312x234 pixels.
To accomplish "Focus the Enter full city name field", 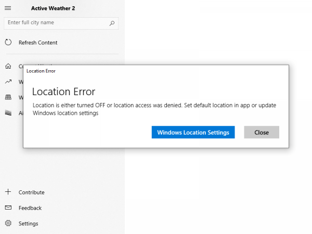I will pyautogui.click(x=61, y=23).
